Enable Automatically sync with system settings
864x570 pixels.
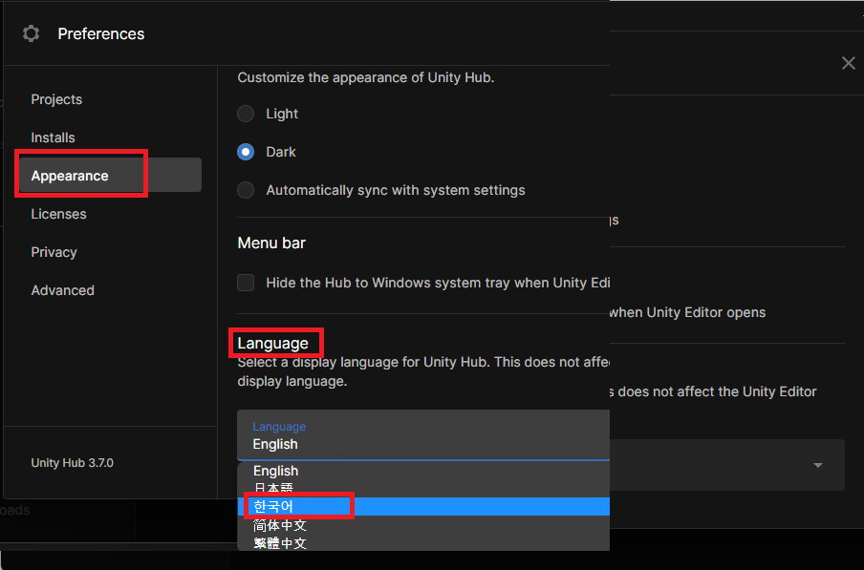(246, 190)
